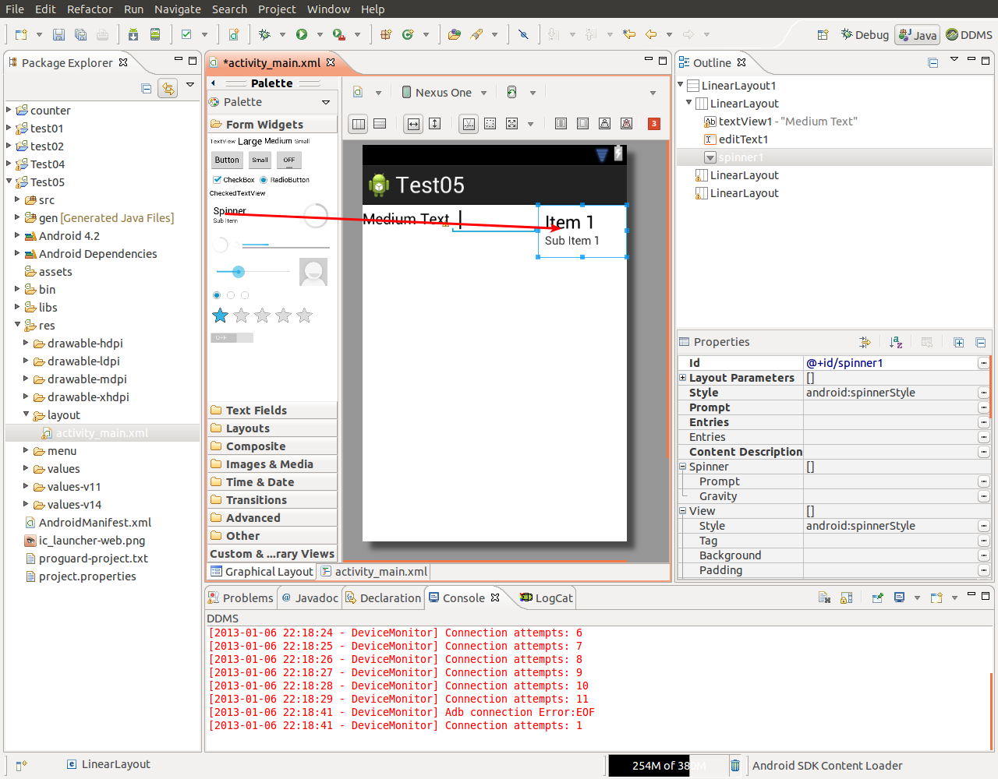
Task: Open the Images & Media palette category
Action: click(x=273, y=464)
